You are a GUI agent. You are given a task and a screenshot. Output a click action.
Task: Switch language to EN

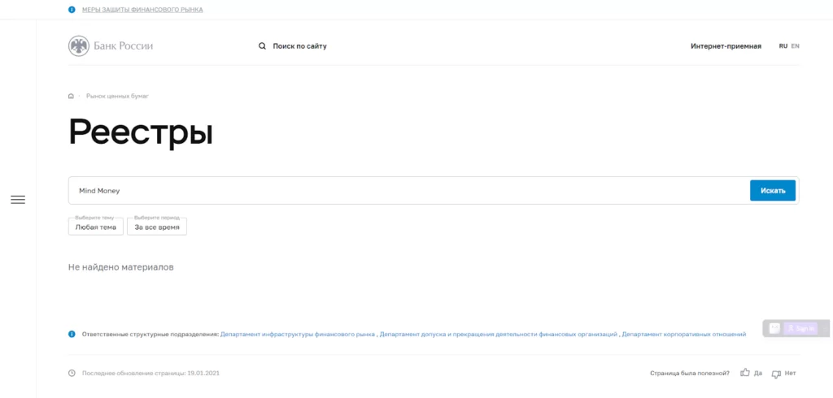coord(796,46)
